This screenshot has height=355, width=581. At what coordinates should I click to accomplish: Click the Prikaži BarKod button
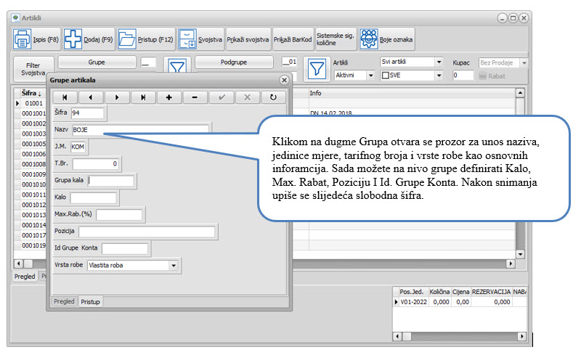pyautogui.click(x=293, y=39)
